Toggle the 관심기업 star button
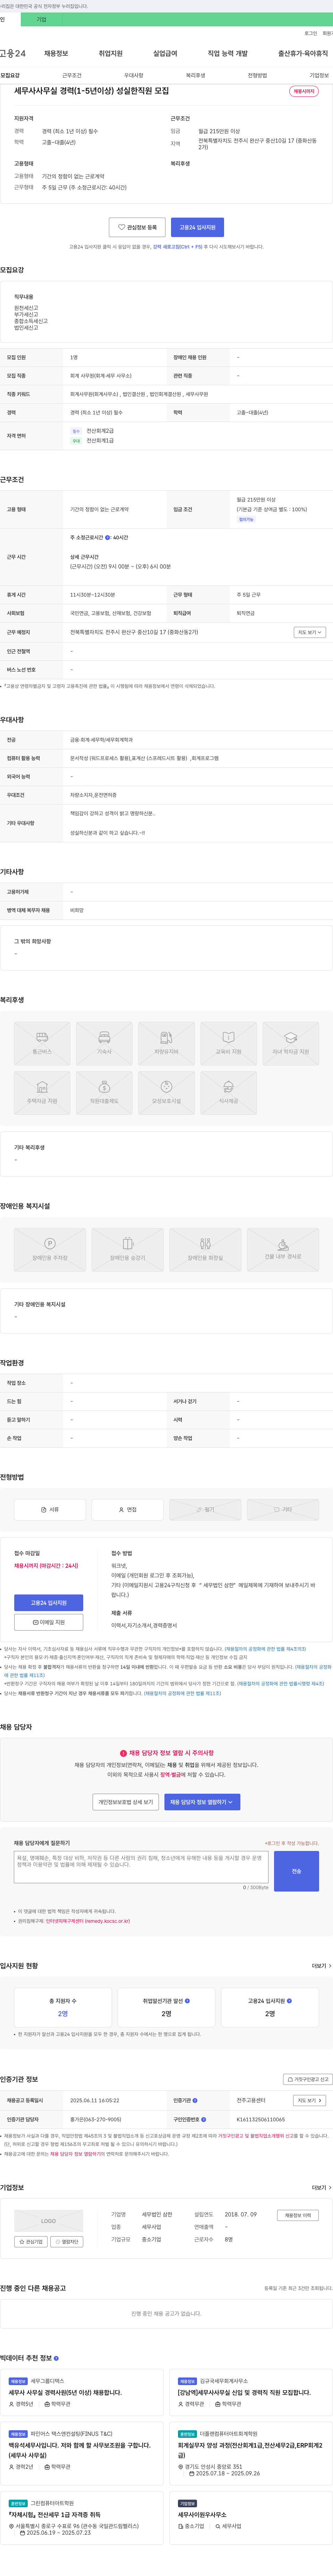This screenshot has width=333, height=2576. pyautogui.click(x=31, y=2242)
